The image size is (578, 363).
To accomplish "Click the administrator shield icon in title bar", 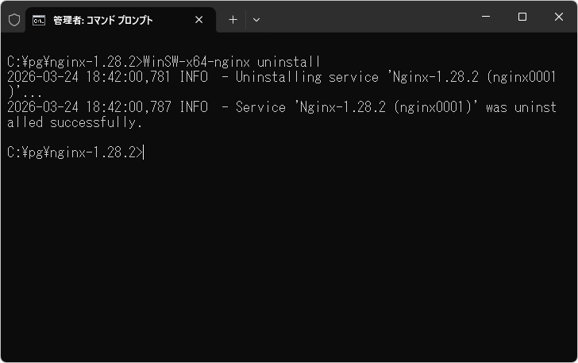I will [x=14, y=20].
